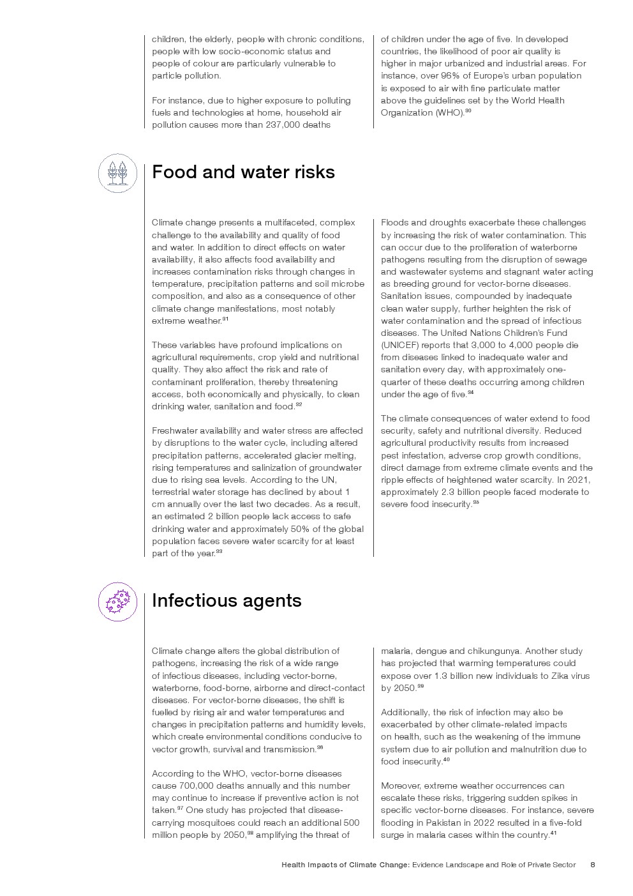633x896 pixels.
Task: Click the wheat icon beside Food and water risks
Action: click(117, 173)
